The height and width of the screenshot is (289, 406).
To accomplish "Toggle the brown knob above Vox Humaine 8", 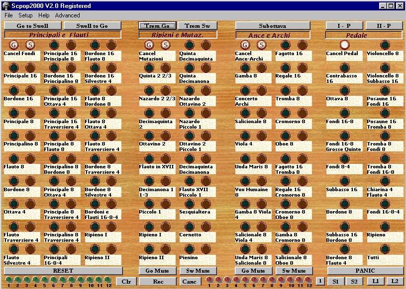I will [262, 182].
